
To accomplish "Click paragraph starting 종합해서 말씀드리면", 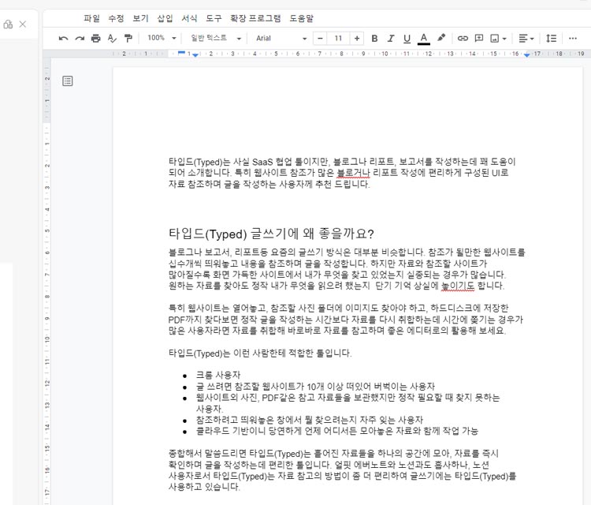I will 342,470.
